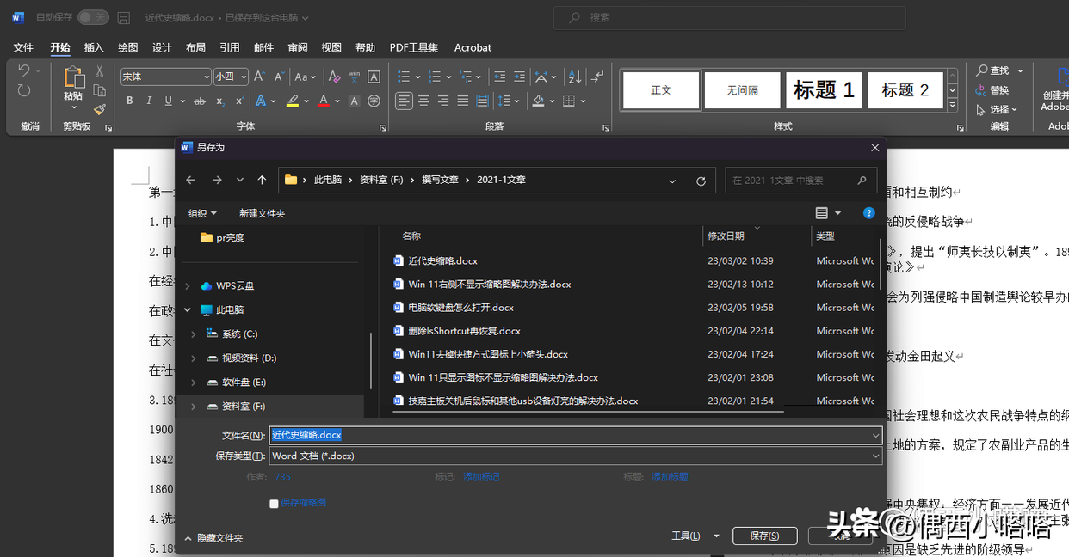Apply subscript formatting
This screenshot has height=557, width=1069.
pos(220,101)
